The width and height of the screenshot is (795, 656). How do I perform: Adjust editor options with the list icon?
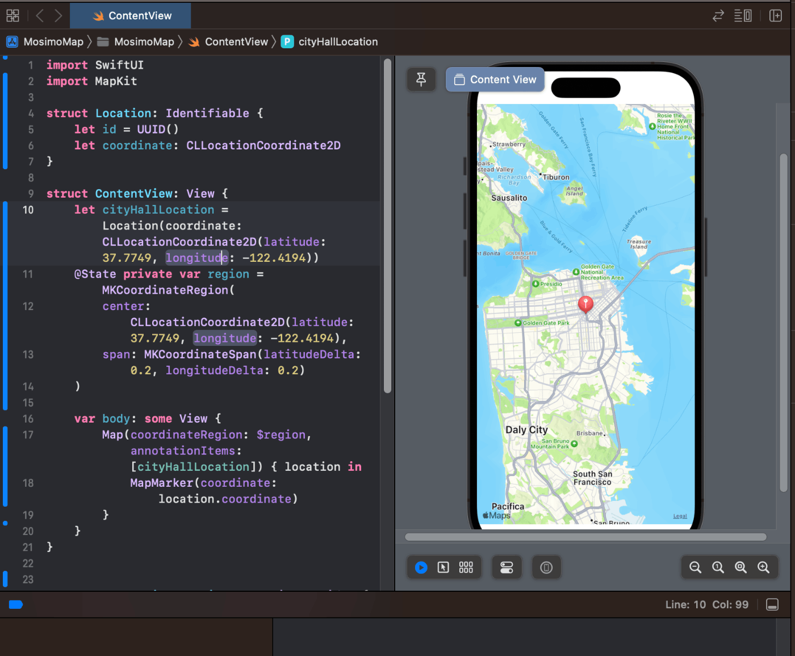[x=743, y=15]
